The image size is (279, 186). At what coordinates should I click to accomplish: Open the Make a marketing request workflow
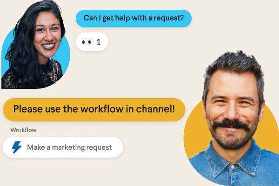63,147
